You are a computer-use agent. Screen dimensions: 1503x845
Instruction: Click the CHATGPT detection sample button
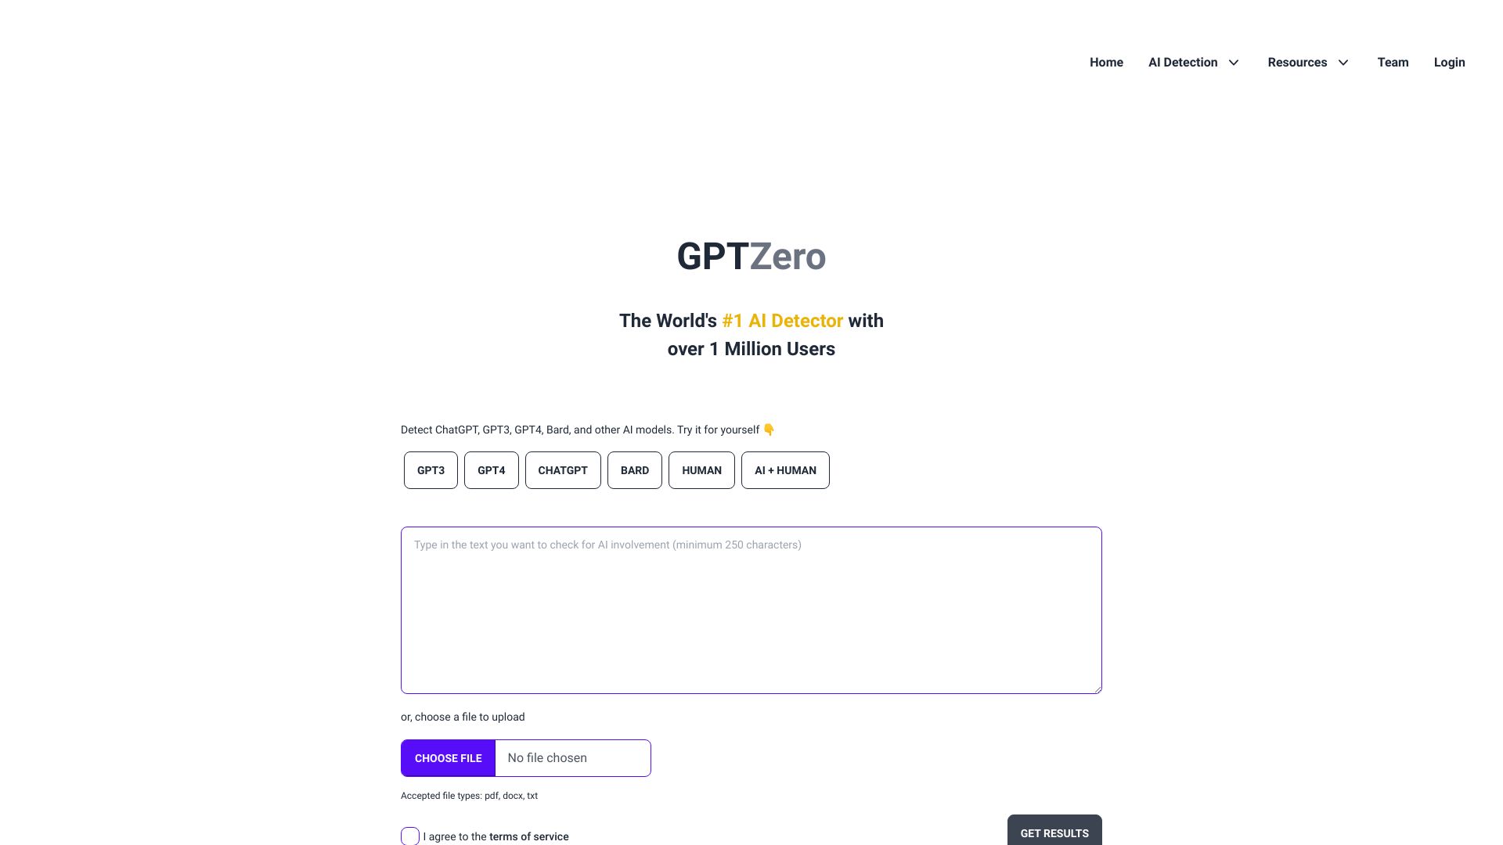[561, 469]
